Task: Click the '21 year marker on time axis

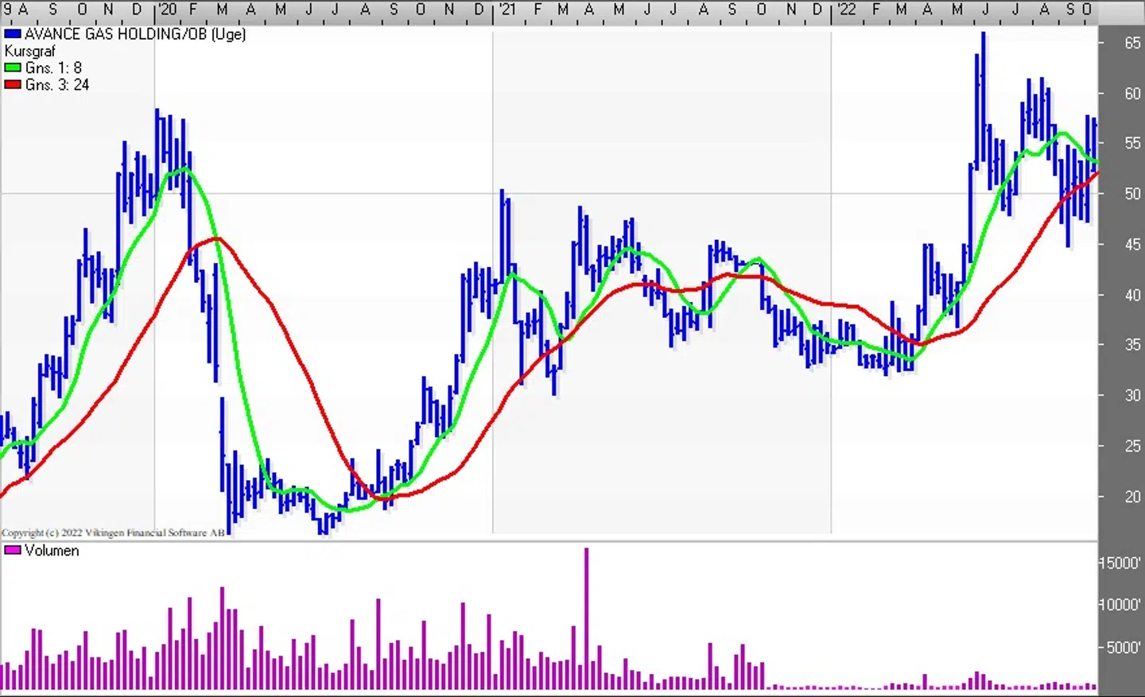Action: (x=507, y=10)
